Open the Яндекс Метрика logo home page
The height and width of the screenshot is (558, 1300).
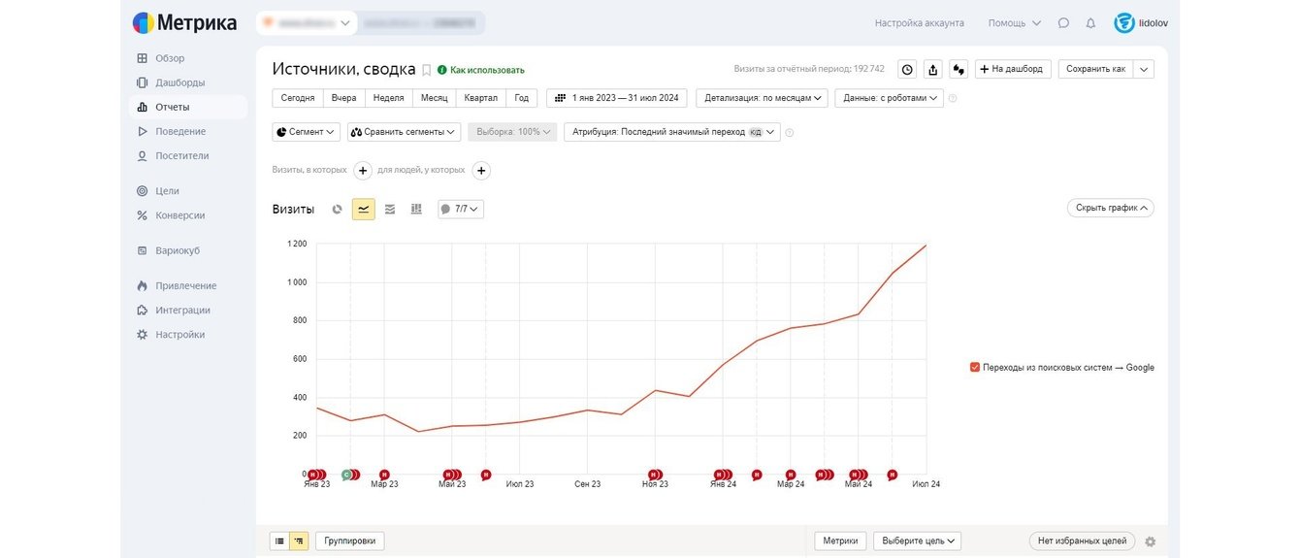pos(184,22)
